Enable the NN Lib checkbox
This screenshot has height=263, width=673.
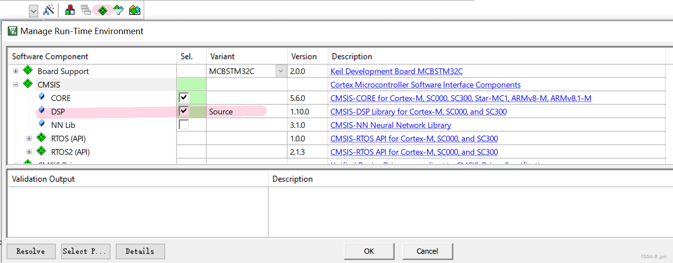184,124
